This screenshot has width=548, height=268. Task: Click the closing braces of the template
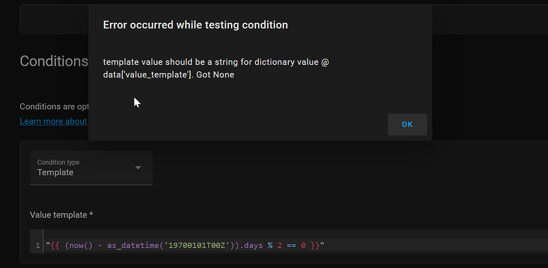pyautogui.click(x=315, y=246)
